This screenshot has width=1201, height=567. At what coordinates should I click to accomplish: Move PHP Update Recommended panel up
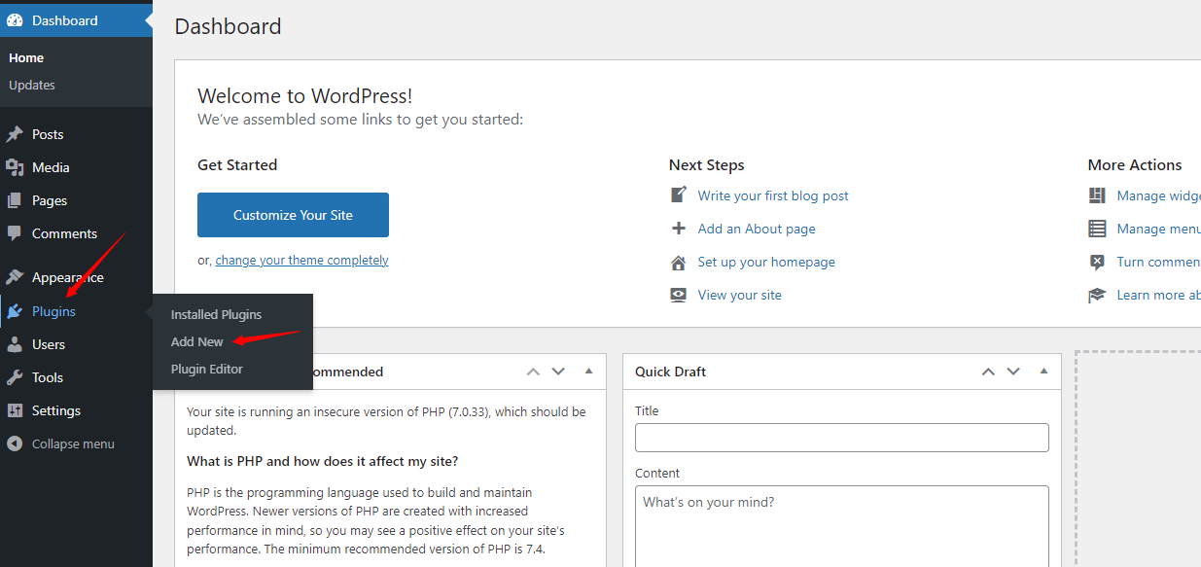[533, 372]
